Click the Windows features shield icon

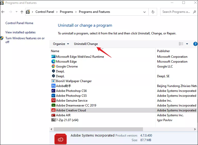pyautogui.click(x=2, y=38)
